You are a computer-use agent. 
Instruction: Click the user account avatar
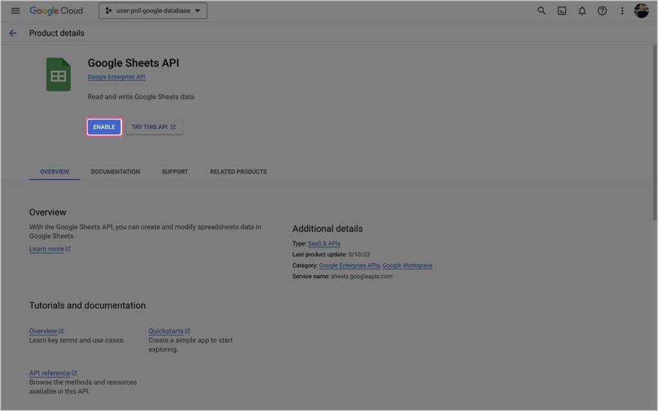coord(641,11)
